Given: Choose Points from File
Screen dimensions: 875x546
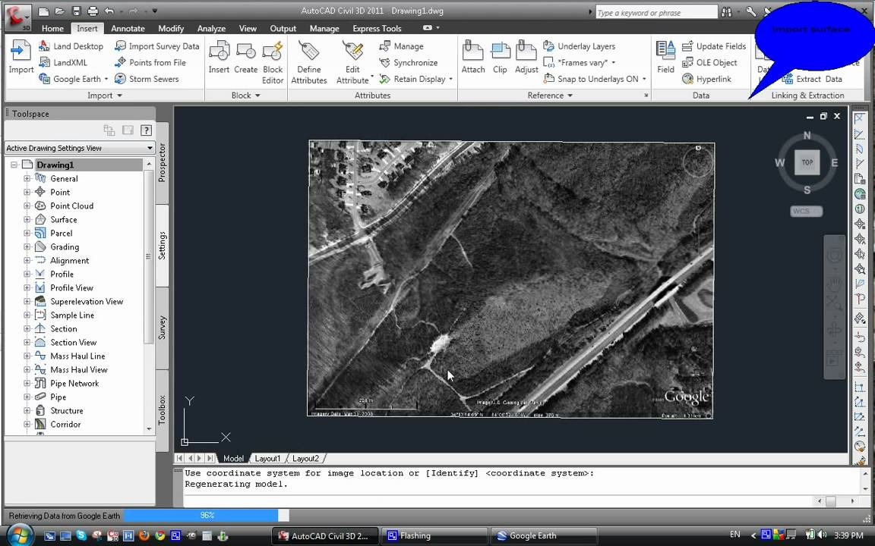Looking at the screenshot, I should [x=150, y=62].
